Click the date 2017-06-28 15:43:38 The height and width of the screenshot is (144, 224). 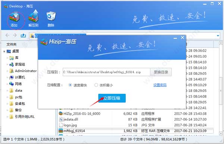[190, 113]
